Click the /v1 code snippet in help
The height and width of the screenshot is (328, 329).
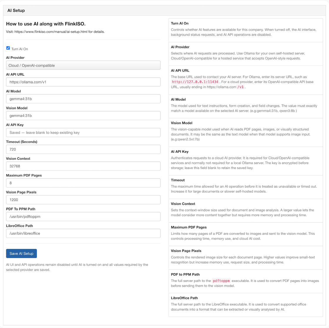tap(241, 87)
